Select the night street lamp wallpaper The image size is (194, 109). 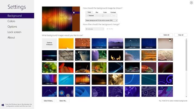pos(132,44)
